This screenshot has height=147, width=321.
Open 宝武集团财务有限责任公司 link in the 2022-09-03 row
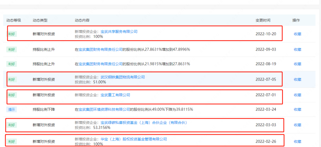100,50
